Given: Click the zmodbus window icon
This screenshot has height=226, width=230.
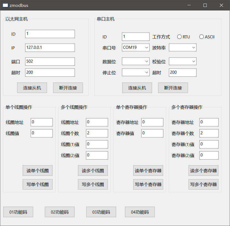Looking at the screenshot, I should point(5,5).
